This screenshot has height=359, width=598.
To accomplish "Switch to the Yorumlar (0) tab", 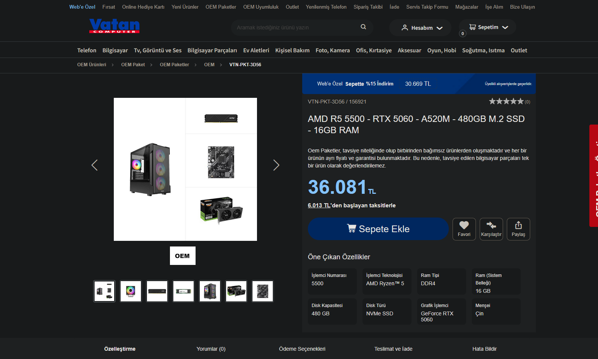I will tap(211, 349).
